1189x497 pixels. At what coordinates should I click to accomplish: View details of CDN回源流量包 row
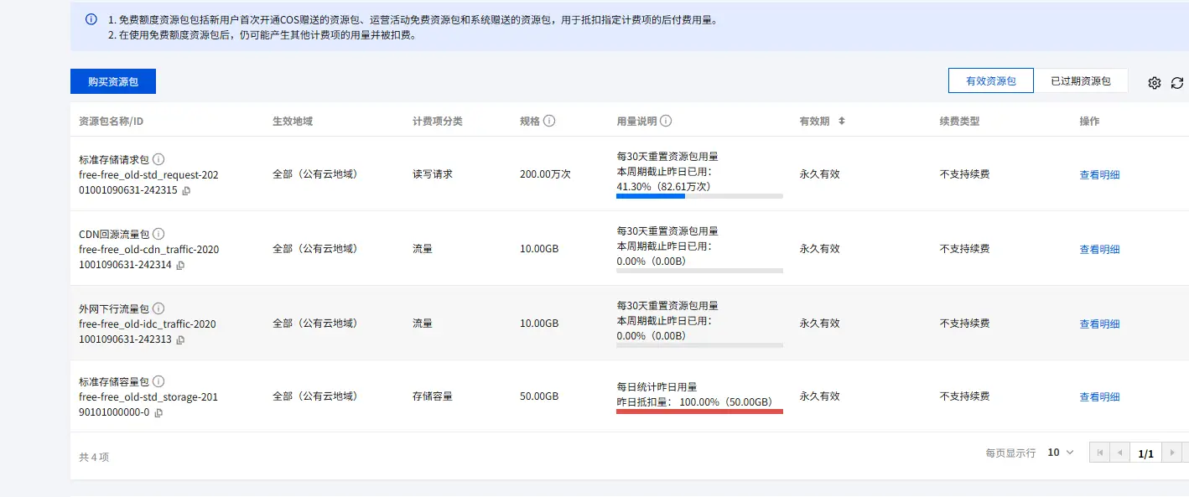tap(1099, 250)
